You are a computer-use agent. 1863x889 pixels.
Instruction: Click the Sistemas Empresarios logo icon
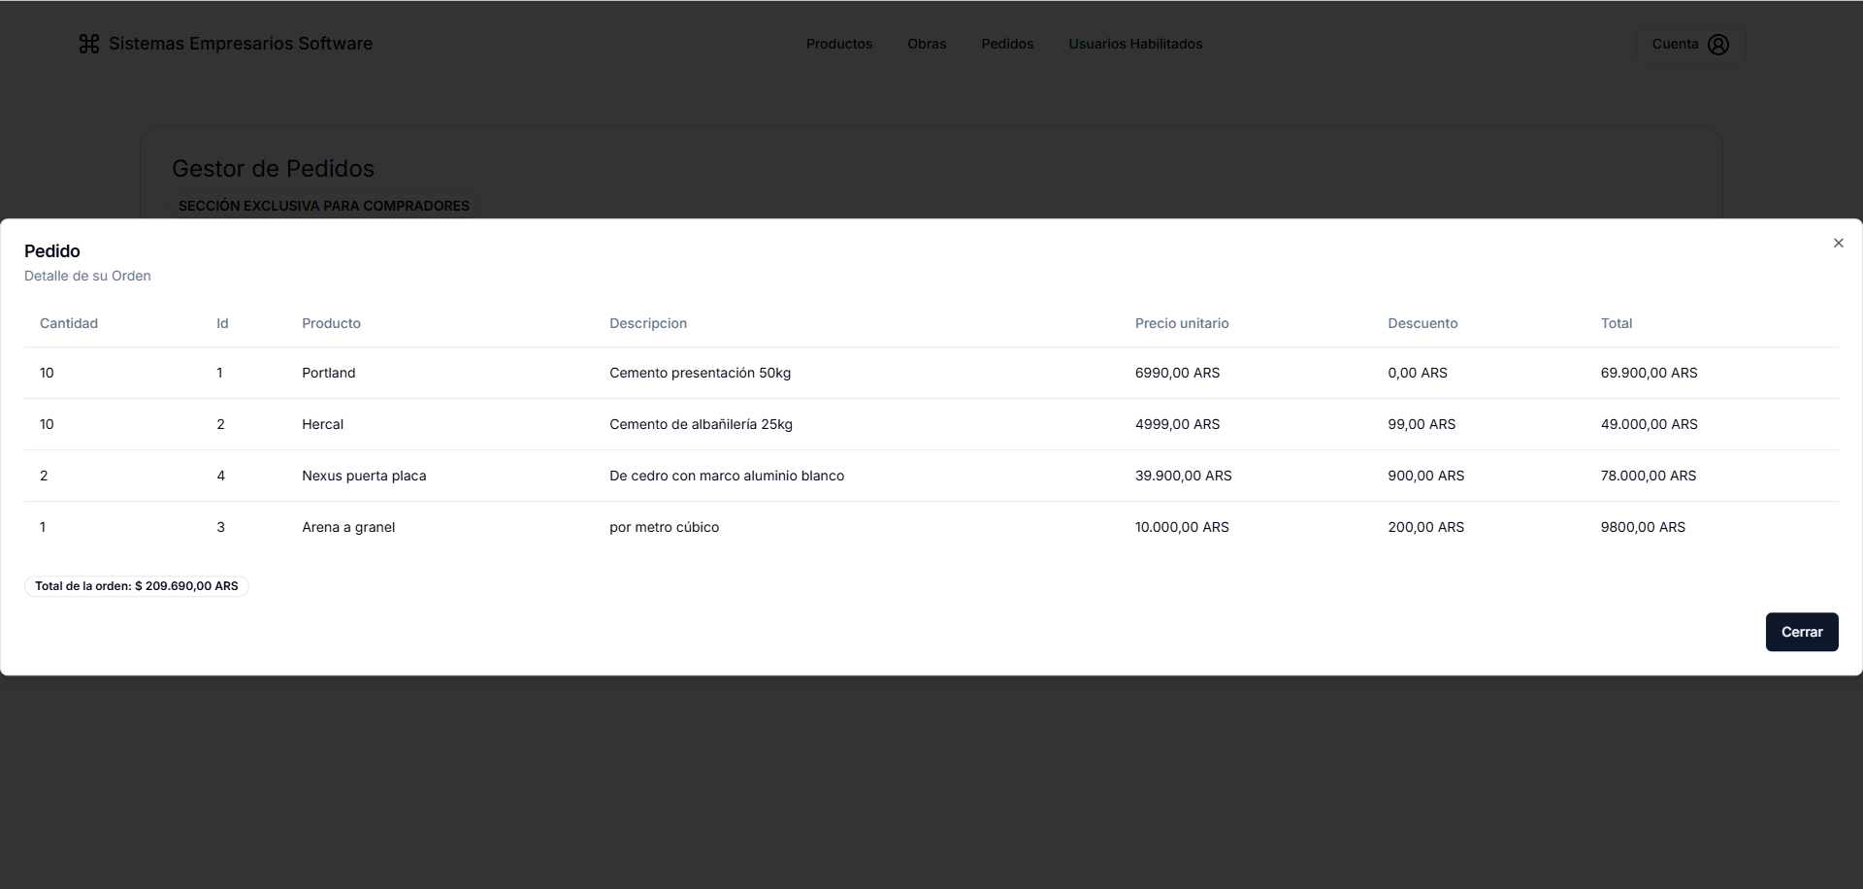pos(89,45)
